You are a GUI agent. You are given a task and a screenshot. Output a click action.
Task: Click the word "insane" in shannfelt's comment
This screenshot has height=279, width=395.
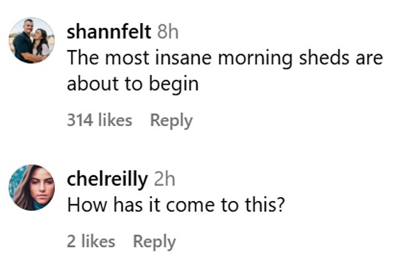(181, 57)
